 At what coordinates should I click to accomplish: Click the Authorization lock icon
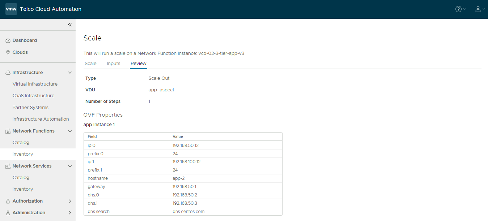coord(8,201)
